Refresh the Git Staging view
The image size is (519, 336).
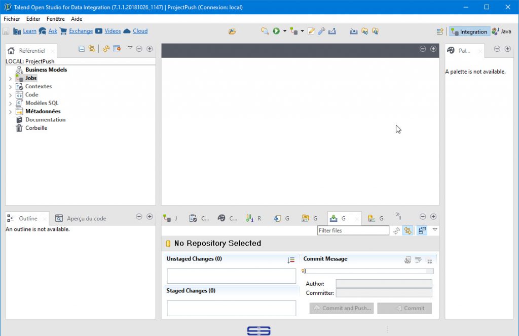pos(396,230)
